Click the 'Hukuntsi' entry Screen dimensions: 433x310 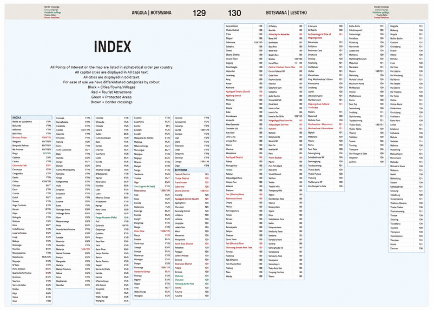[x=231, y=71]
